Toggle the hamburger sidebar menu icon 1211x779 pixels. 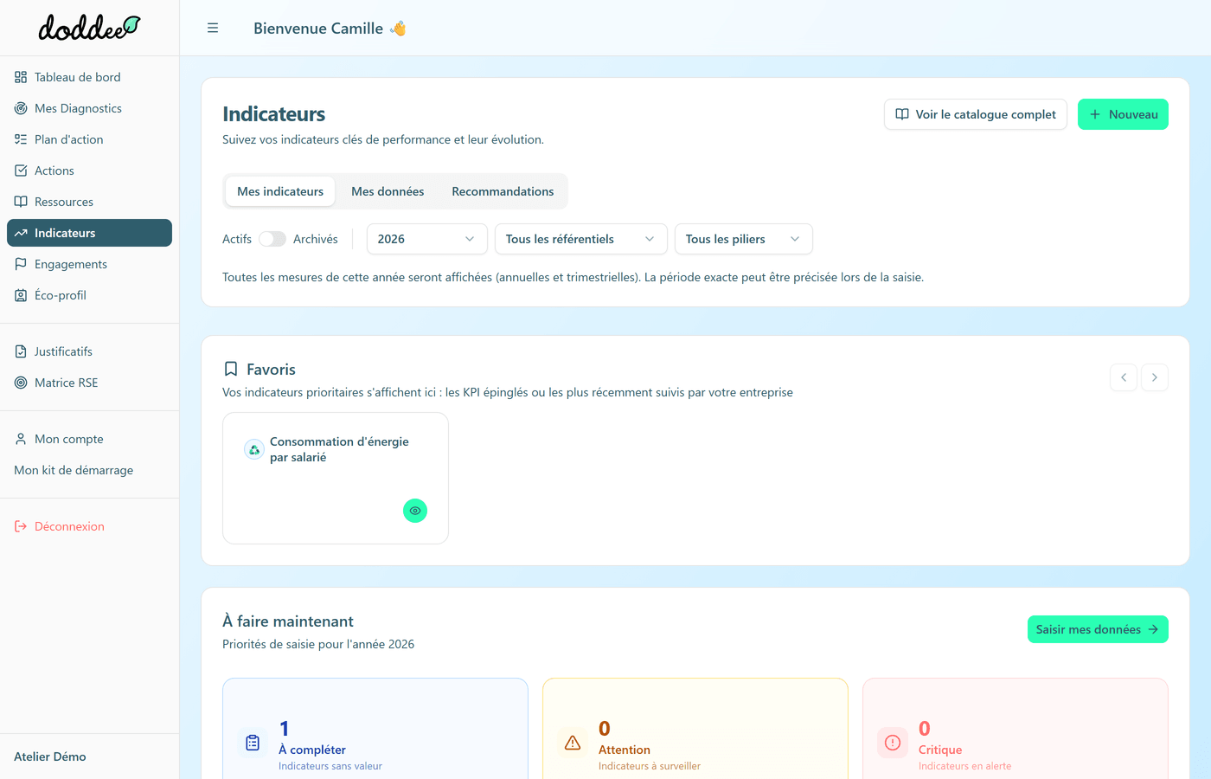(x=213, y=29)
